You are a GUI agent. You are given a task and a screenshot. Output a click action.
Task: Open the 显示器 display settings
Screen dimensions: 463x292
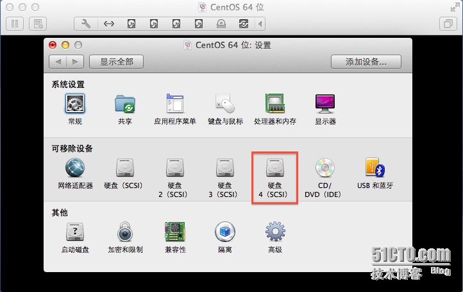(325, 104)
